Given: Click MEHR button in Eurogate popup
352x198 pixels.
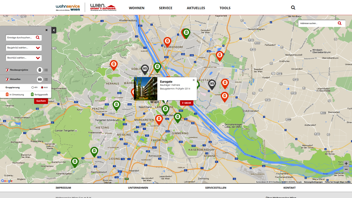Looking at the screenshot, I should [x=187, y=103].
